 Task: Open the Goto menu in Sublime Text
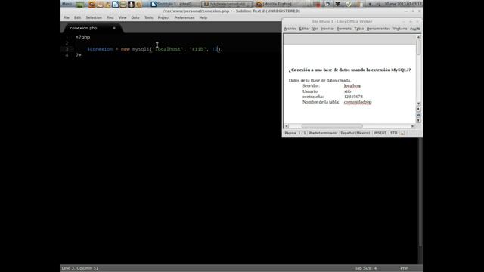click(x=135, y=17)
